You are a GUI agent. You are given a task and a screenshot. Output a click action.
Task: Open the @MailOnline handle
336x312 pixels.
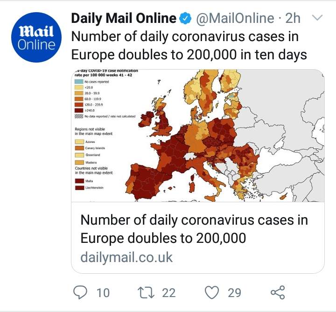235,18
